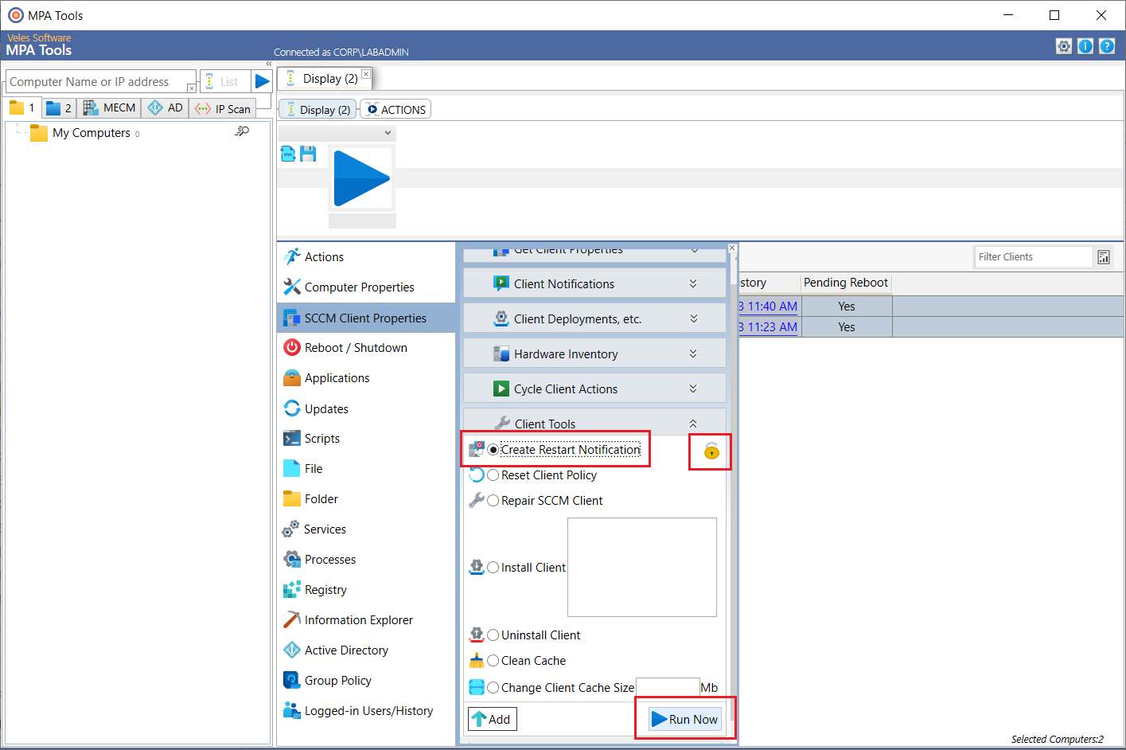Open the 11:40 AM history link
This screenshot has width=1126, height=750.
[768, 307]
